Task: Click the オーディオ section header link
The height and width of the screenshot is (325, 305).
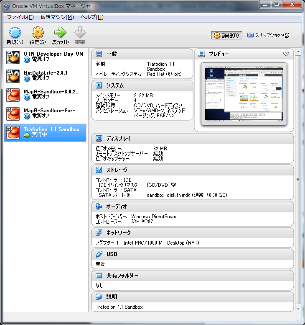Action: [x=117, y=206]
